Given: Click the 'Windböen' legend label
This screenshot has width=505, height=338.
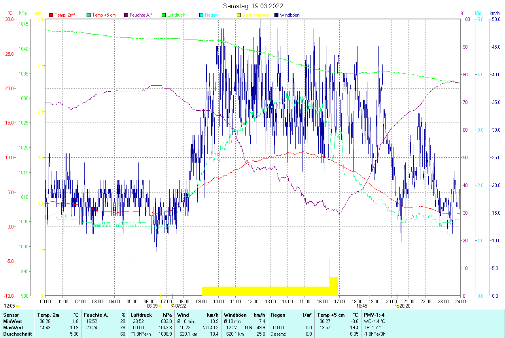Looking at the screenshot, I should [289, 15].
